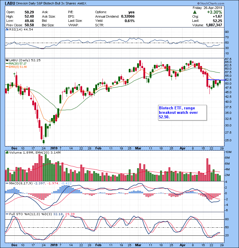Click the MA(20) 57.17 legend text
The height and width of the screenshot is (248, 239).
coord(18,64)
